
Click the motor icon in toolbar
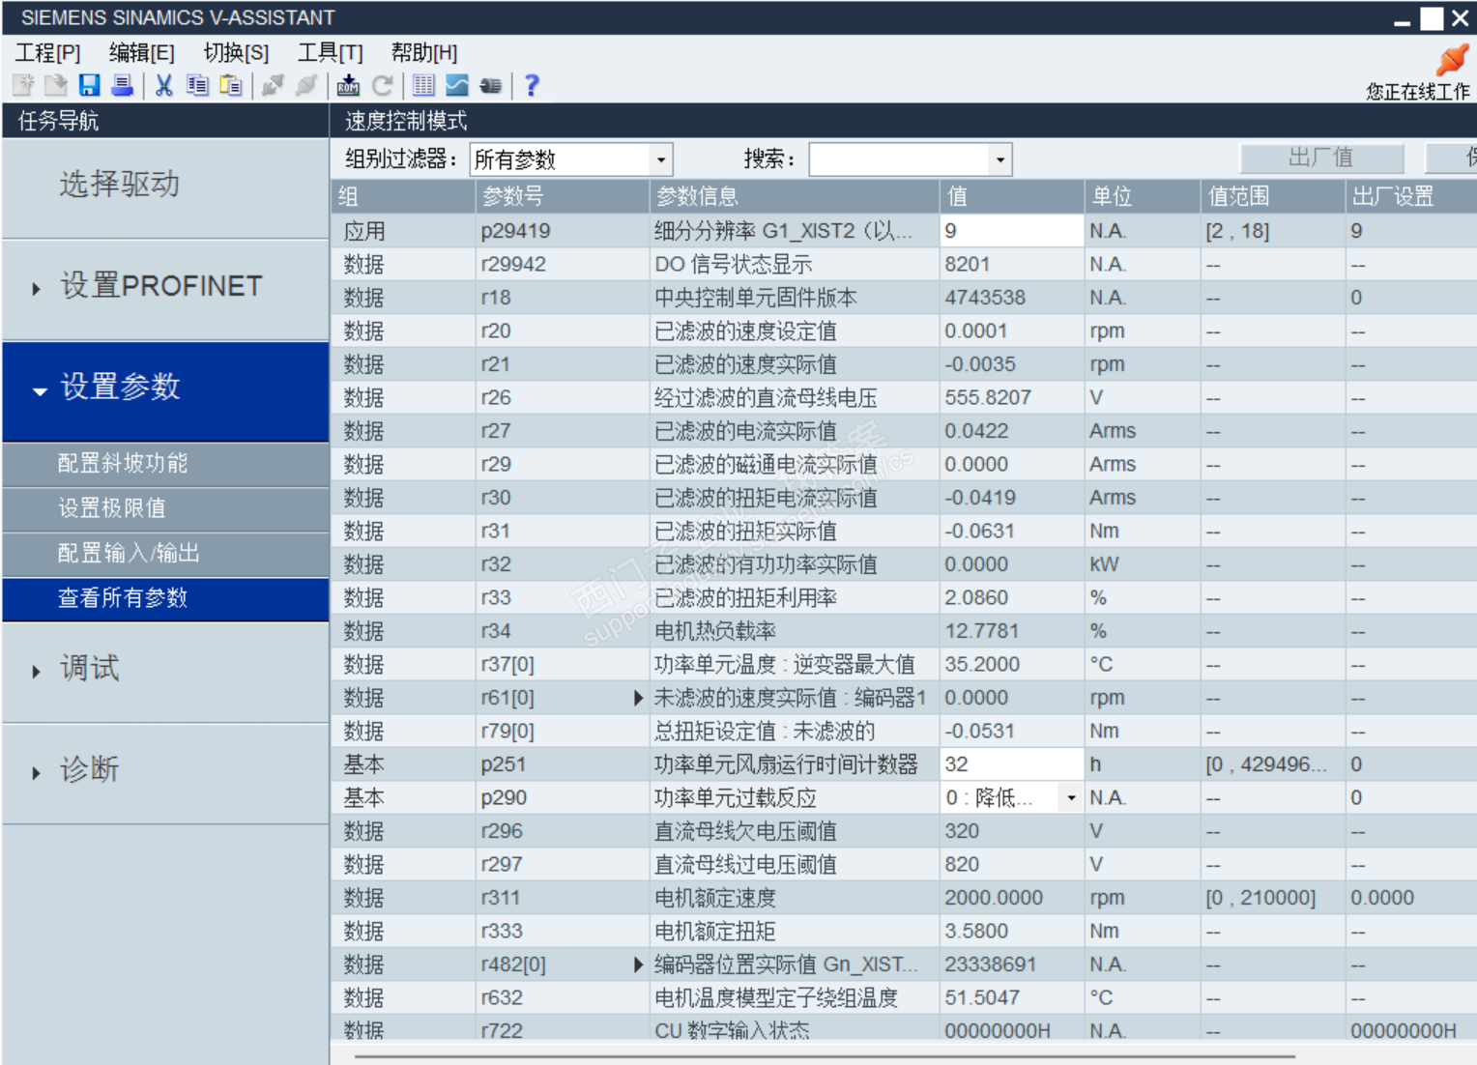pyautogui.click(x=490, y=85)
